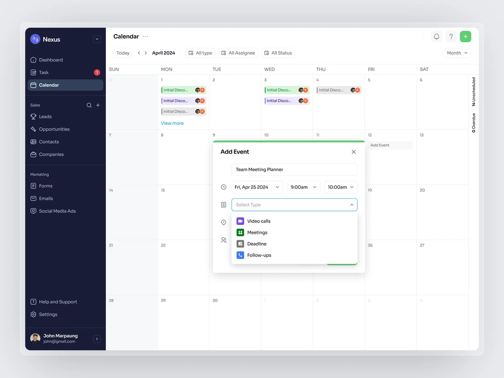Click View more on April 1
504x378 pixels.
point(172,123)
